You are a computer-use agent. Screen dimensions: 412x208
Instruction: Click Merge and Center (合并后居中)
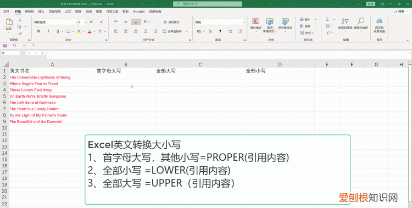pos(172,31)
